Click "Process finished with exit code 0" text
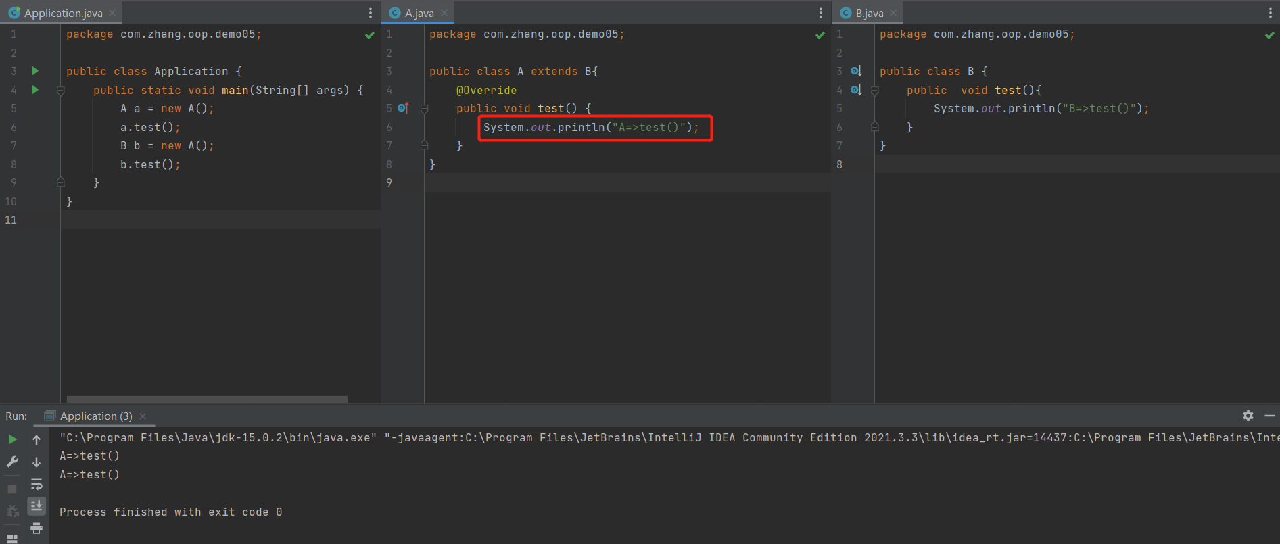 (x=171, y=512)
